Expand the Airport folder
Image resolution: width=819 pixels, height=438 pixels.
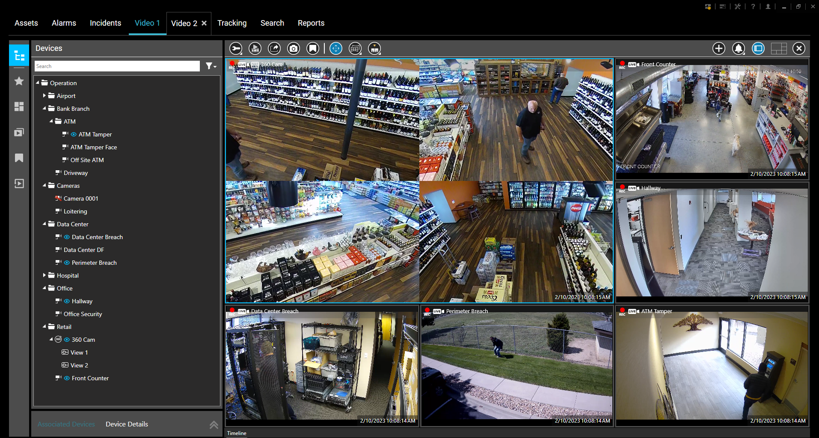tap(44, 95)
